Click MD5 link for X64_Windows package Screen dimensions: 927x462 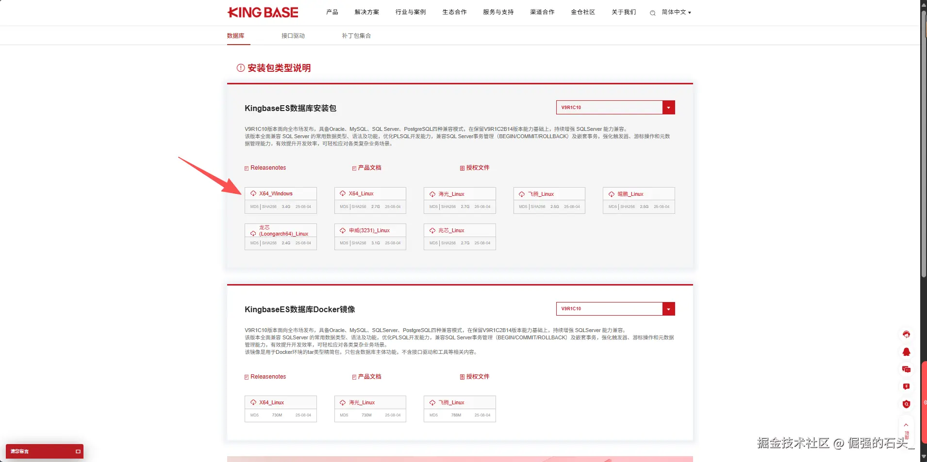click(x=254, y=207)
